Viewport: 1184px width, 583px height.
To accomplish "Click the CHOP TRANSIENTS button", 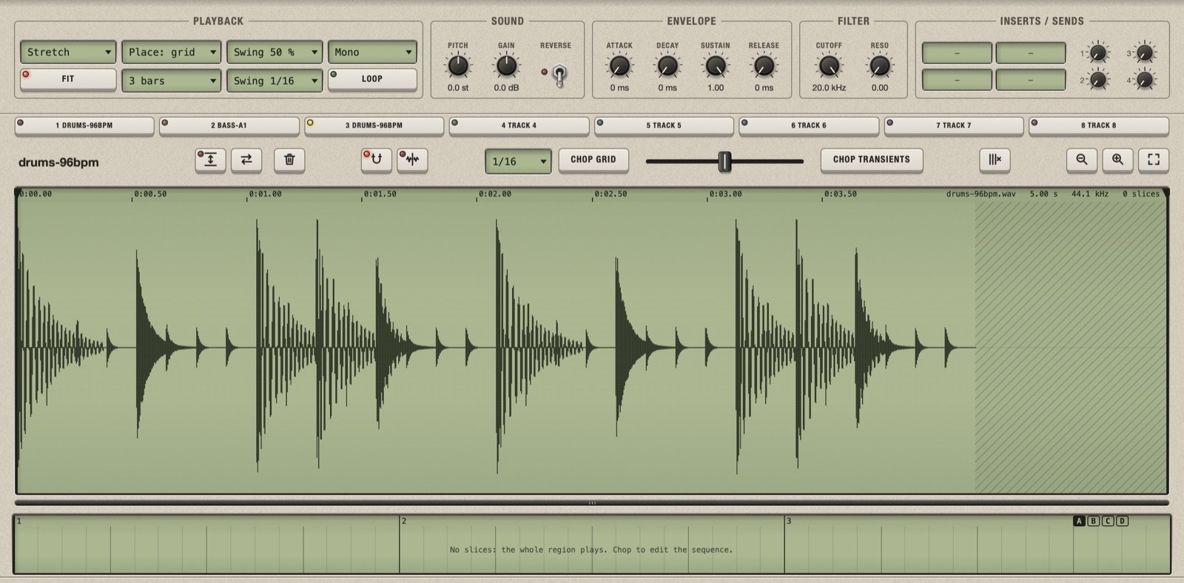I will coord(872,160).
